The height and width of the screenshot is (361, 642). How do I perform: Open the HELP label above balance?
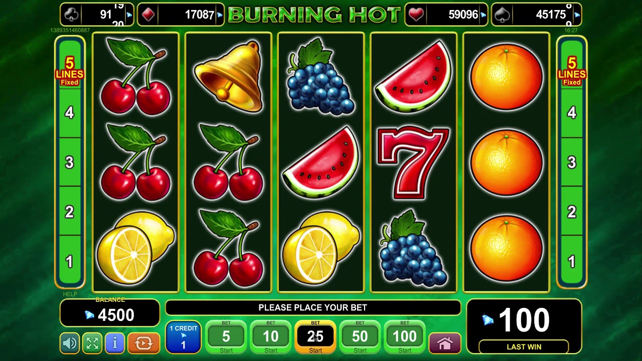(x=70, y=294)
